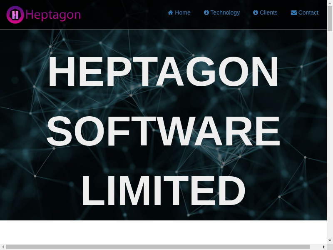Open the Clients nav link text
The image size is (333, 250).
[268, 12]
